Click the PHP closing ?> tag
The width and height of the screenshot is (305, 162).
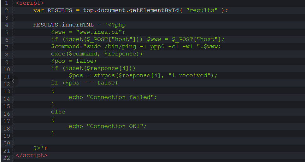coord(38,148)
